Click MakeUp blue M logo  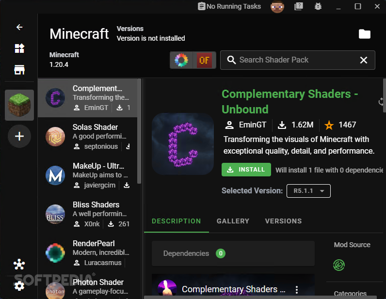(55, 175)
